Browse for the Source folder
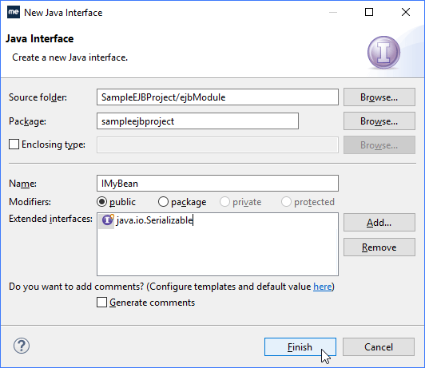The height and width of the screenshot is (368, 425). [379, 97]
